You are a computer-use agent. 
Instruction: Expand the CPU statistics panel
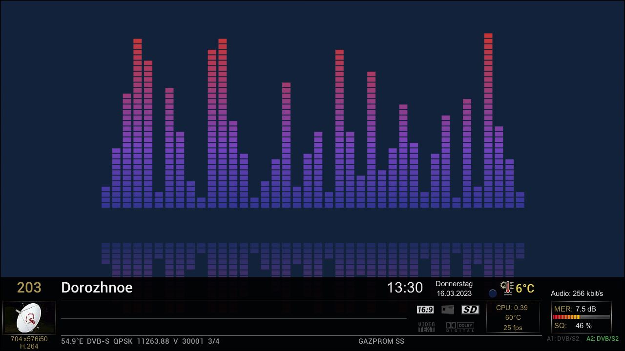tap(513, 318)
